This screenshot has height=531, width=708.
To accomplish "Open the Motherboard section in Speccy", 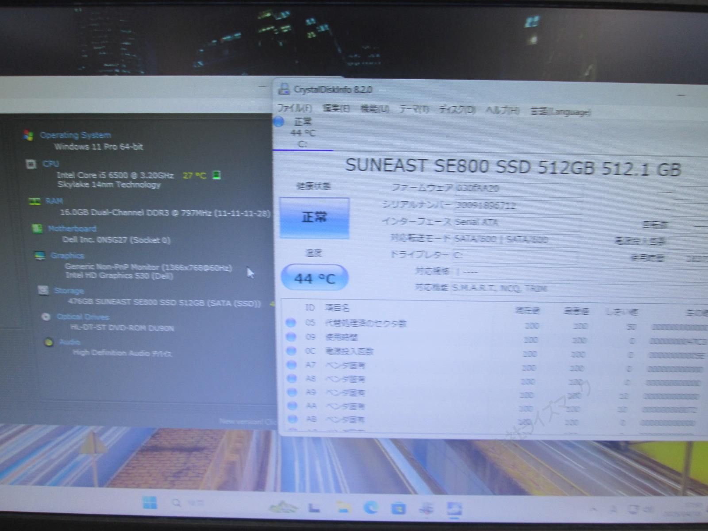I will (x=72, y=228).
